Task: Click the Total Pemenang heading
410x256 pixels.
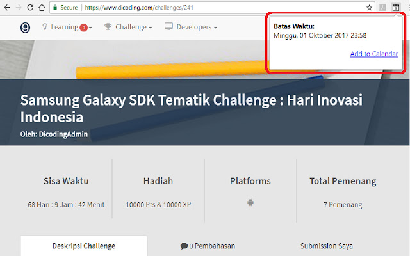Action: point(343,181)
